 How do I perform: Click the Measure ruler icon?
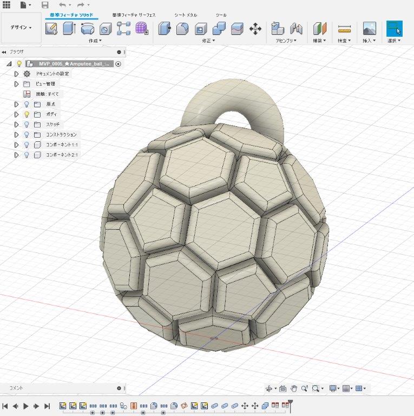coord(344,29)
